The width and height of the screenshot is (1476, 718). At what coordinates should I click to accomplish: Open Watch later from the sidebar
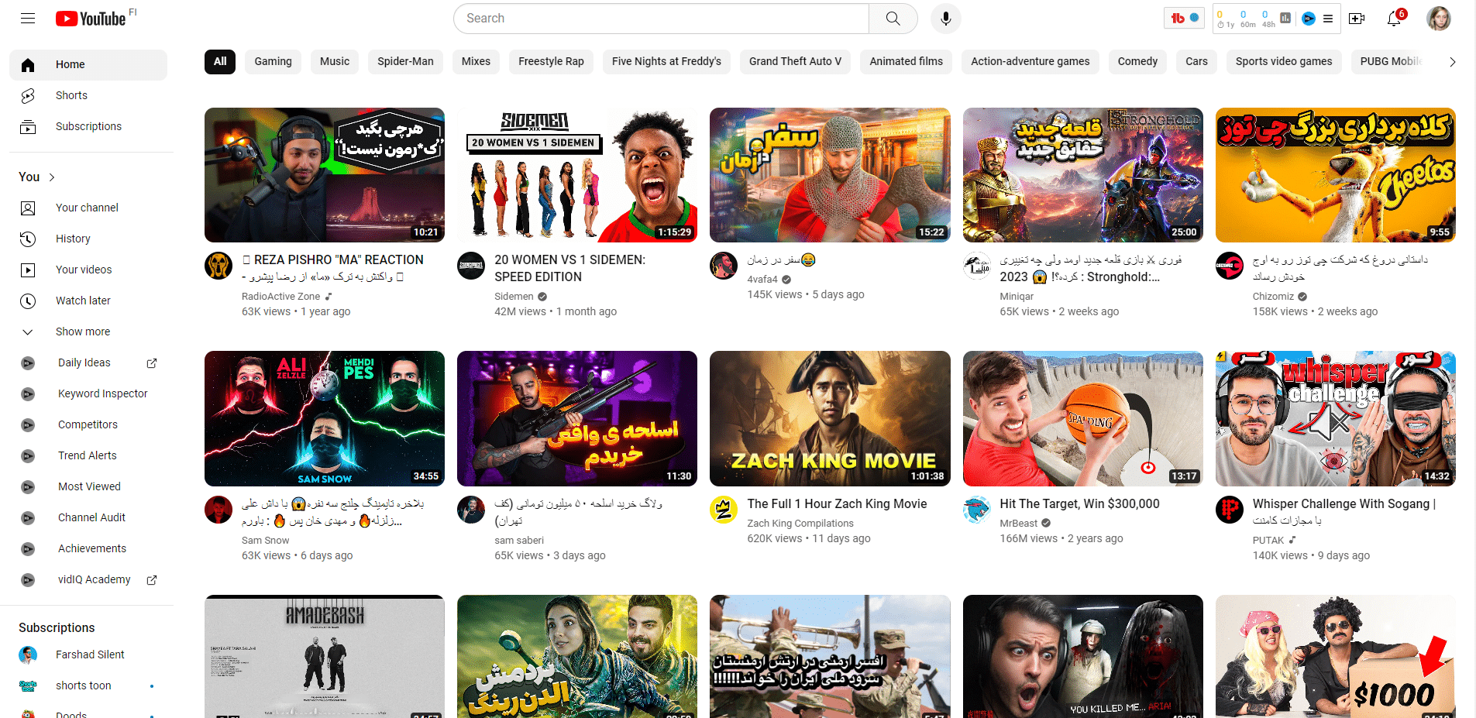point(82,301)
